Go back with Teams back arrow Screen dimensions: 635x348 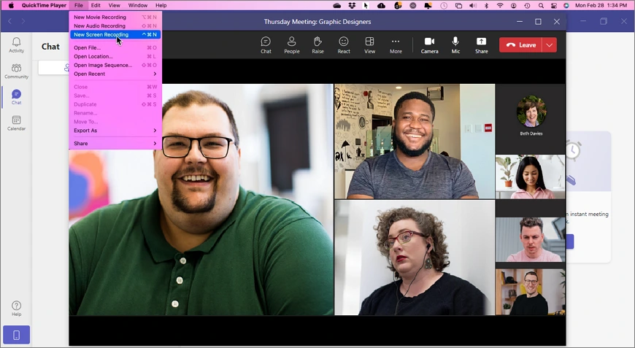9,21
